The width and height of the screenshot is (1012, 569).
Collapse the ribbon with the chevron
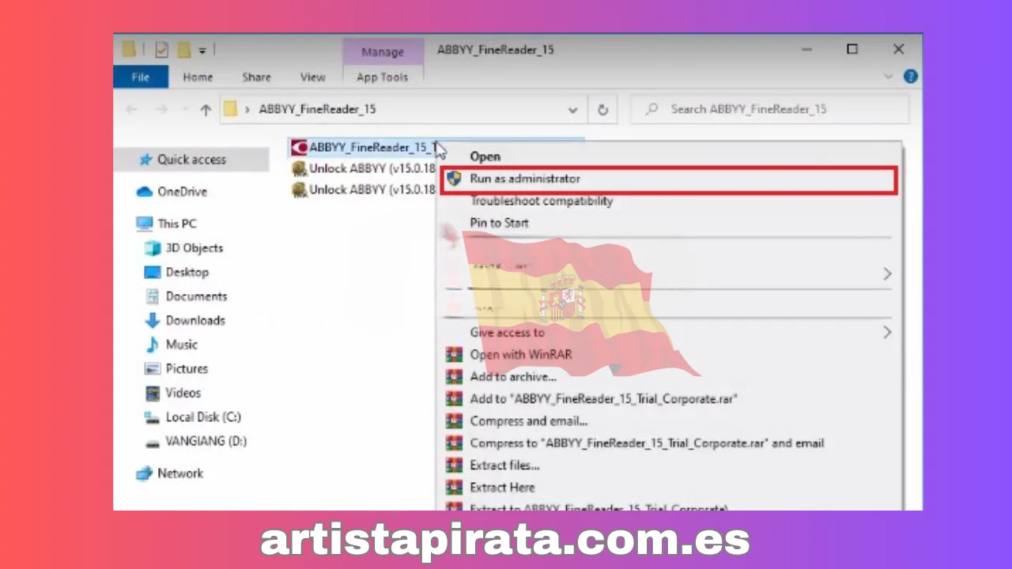889,77
